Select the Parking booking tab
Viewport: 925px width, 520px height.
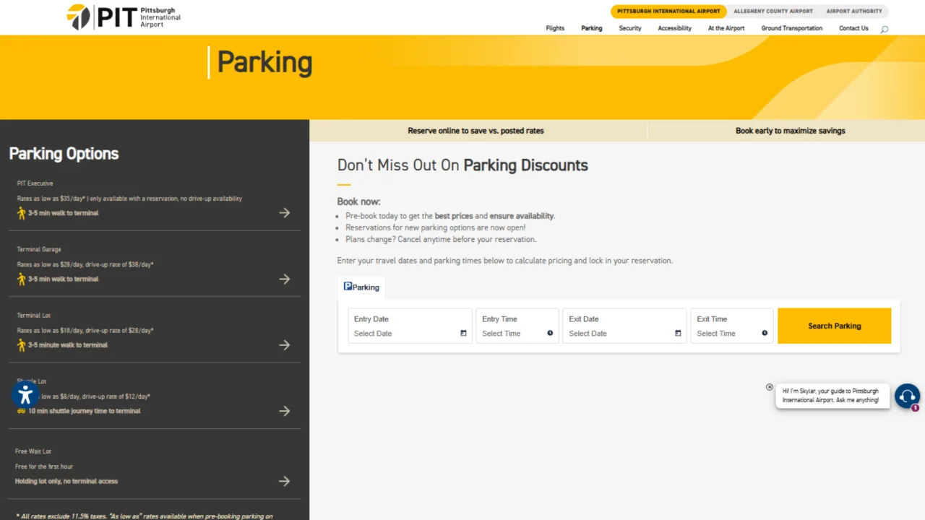click(x=361, y=287)
